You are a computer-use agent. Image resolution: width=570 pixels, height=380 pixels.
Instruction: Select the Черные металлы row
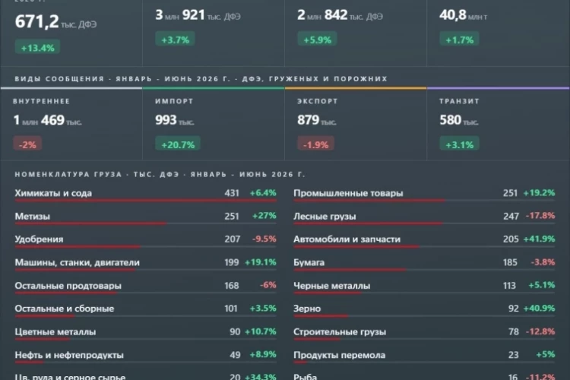point(424,287)
